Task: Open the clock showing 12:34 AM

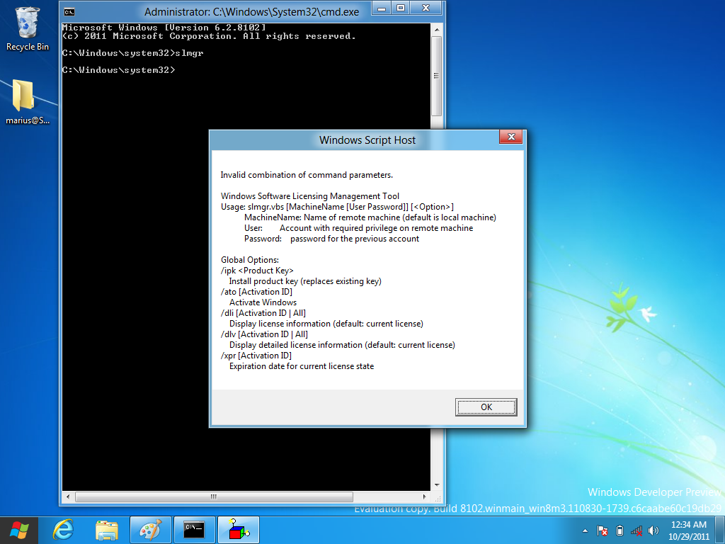Action: click(x=688, y=531)
